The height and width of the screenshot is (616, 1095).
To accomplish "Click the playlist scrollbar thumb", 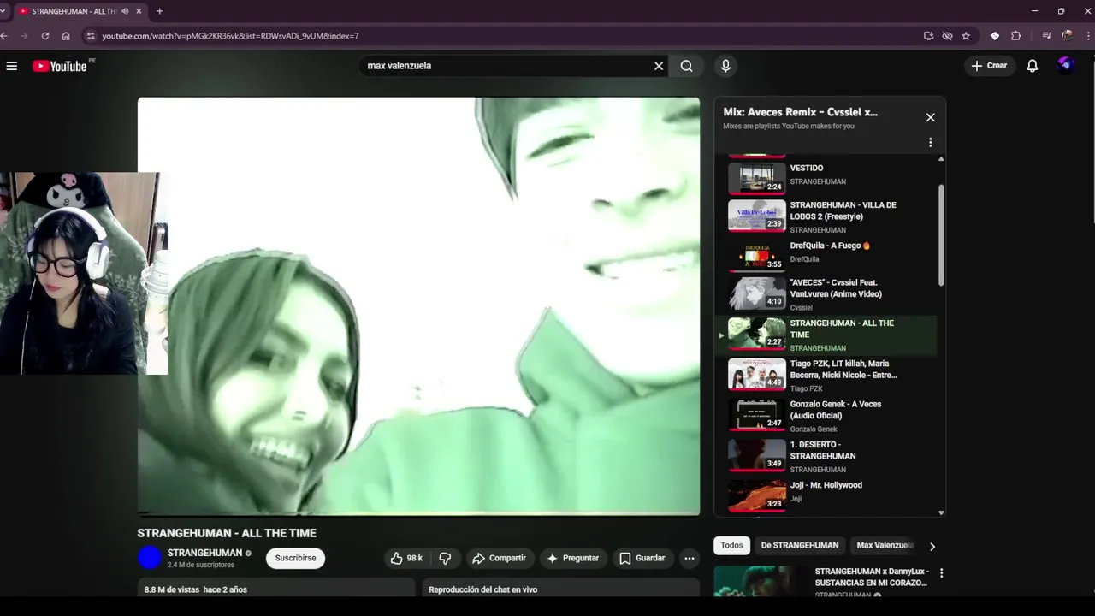I will (941, 235).
